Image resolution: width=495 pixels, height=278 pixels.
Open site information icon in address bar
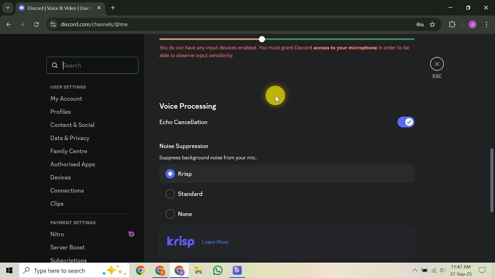53,24
